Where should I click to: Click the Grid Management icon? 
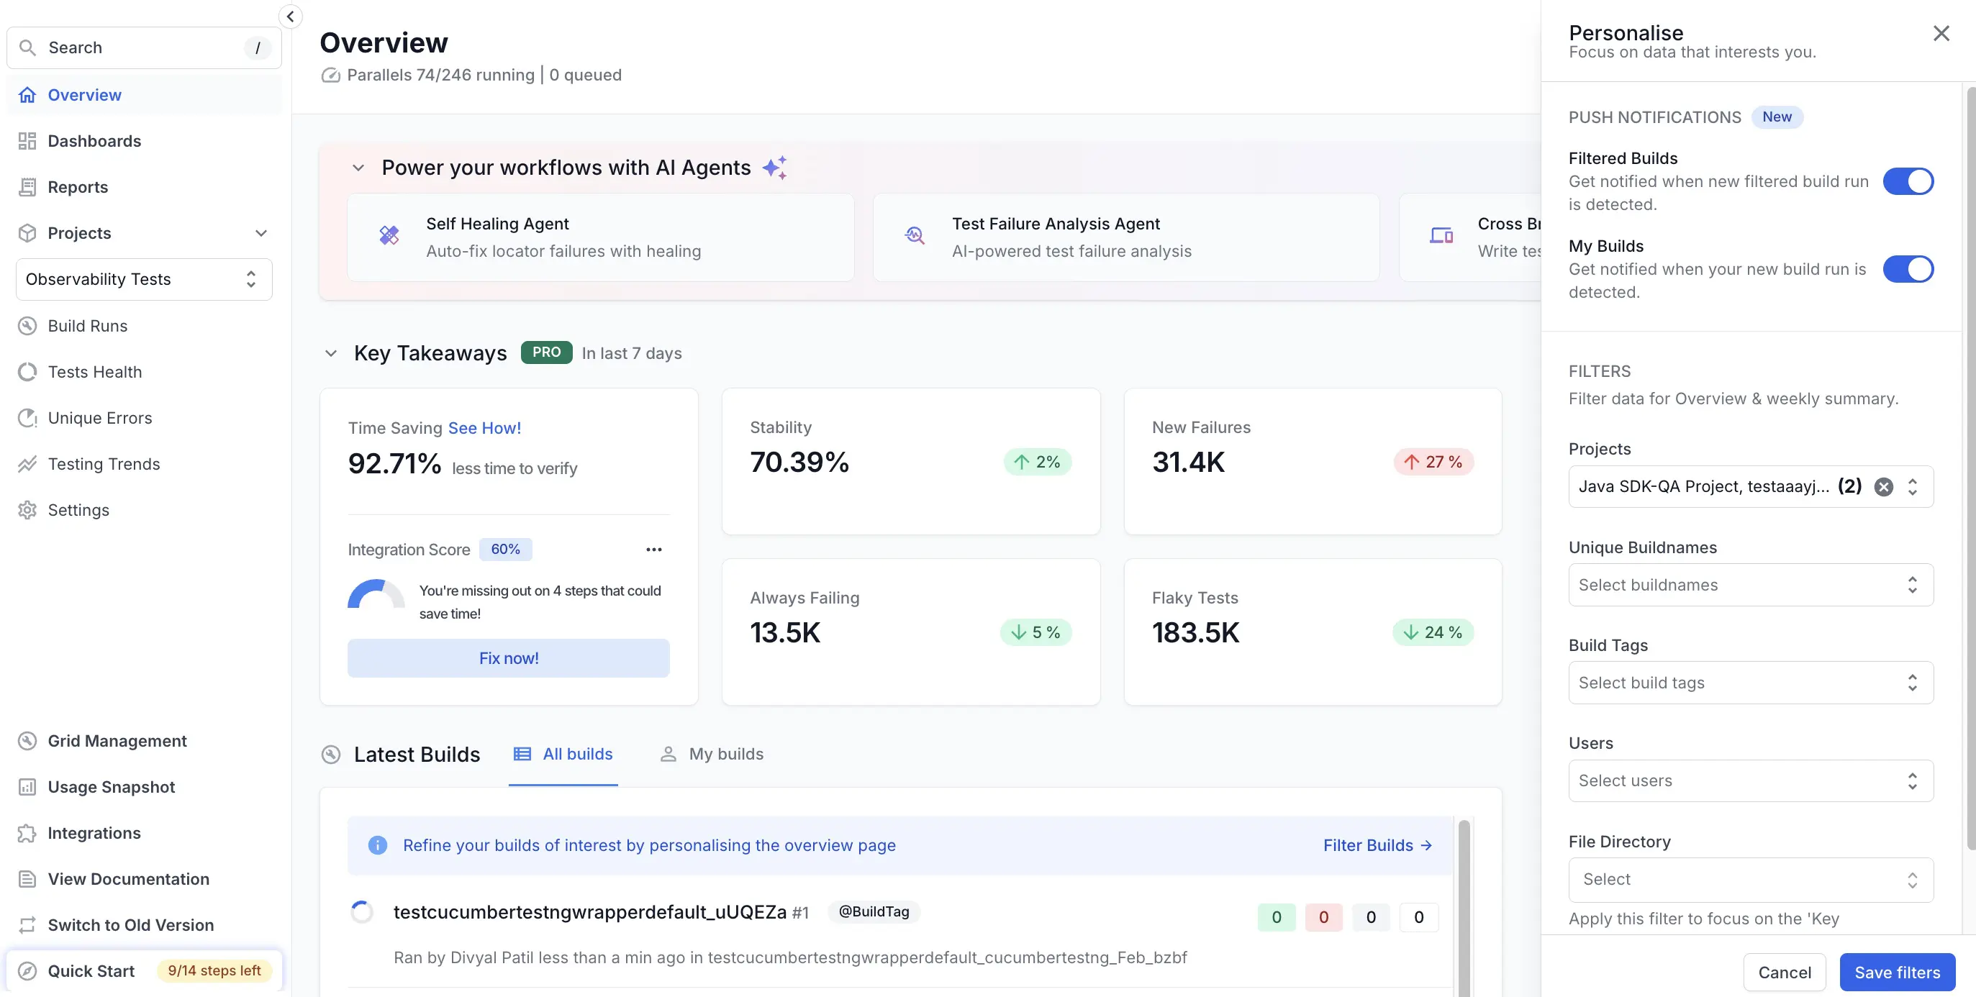[x=27, y=740]
